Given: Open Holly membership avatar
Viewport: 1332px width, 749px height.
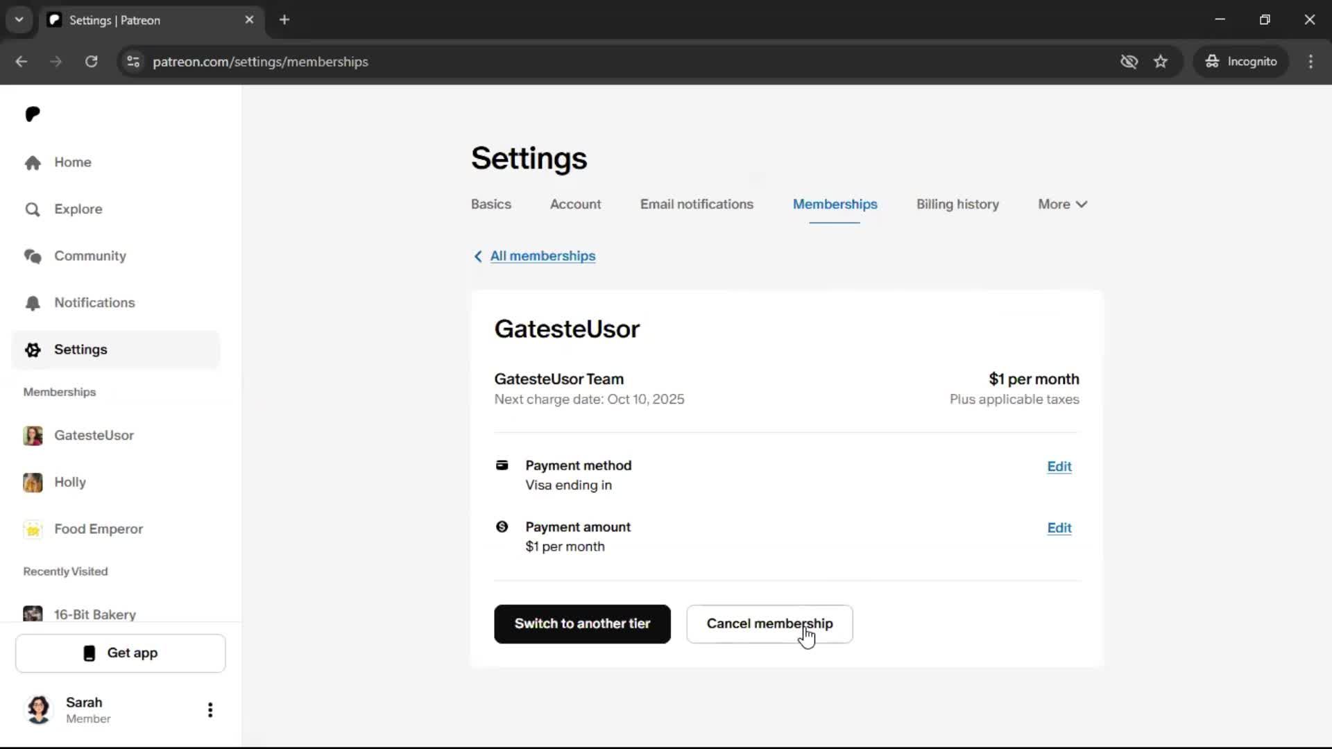Looking at the screenshot, I should tap(33, 482).
